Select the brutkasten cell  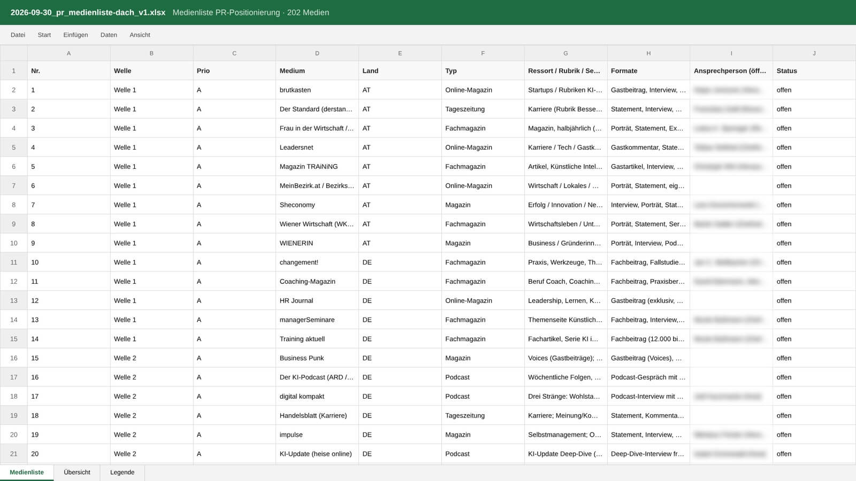tap(317, 90)
